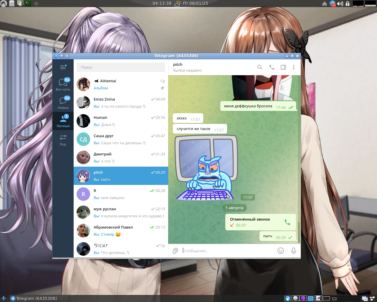Open the Абрамовский Павел chat
Image resolution: width=377 pixels, height=302 pixels.
[x=121, y=231]
